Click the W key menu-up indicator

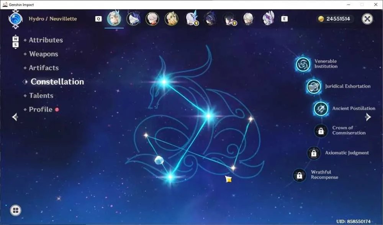(x=16, y=39)
